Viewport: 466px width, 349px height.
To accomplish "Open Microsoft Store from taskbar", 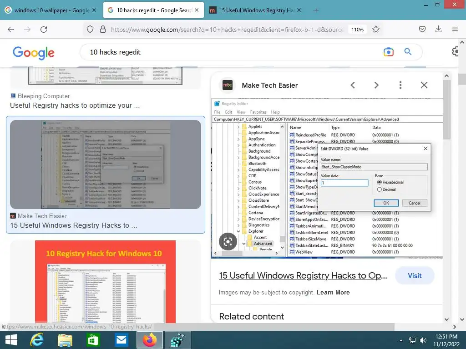I will 93,340.
